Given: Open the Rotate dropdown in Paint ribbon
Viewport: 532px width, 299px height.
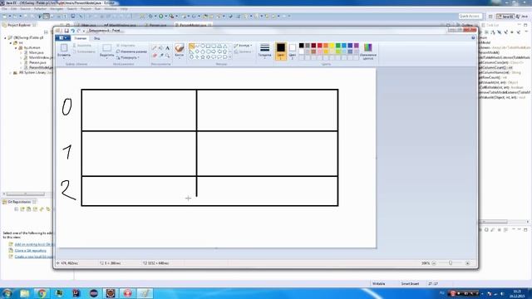Looking at the screenshot, I should [x=127, y=57].
